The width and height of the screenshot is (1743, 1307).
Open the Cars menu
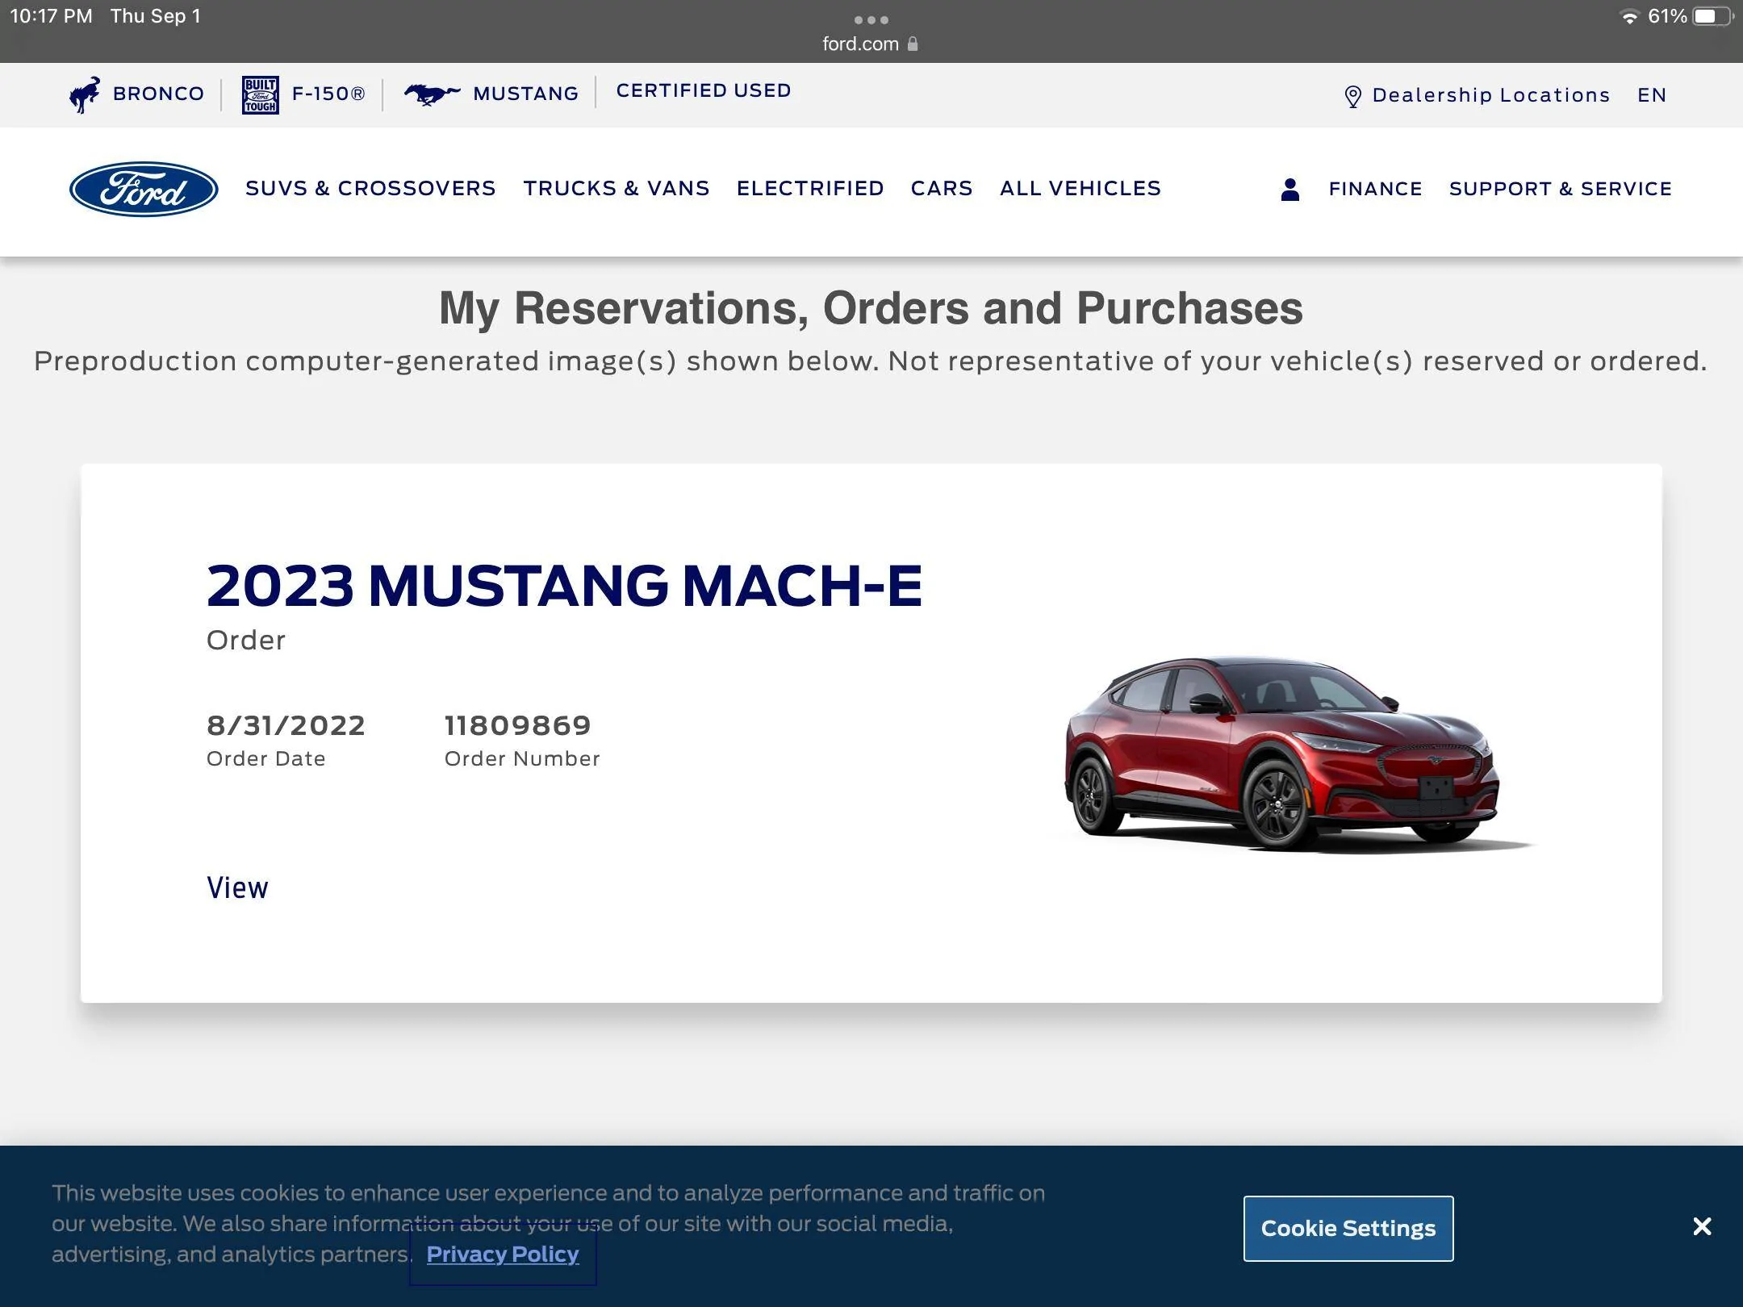[942, 188]
